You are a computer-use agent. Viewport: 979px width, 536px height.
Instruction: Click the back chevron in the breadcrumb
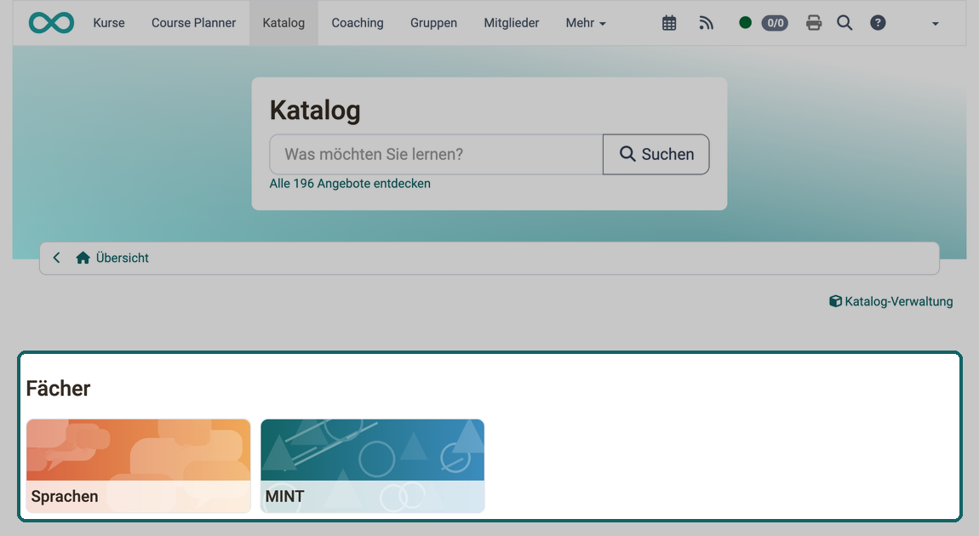pos(56,258)
